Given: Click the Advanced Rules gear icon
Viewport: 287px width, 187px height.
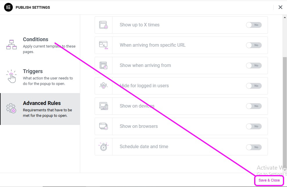Looking at the screenshot, I should pos(11,108).
